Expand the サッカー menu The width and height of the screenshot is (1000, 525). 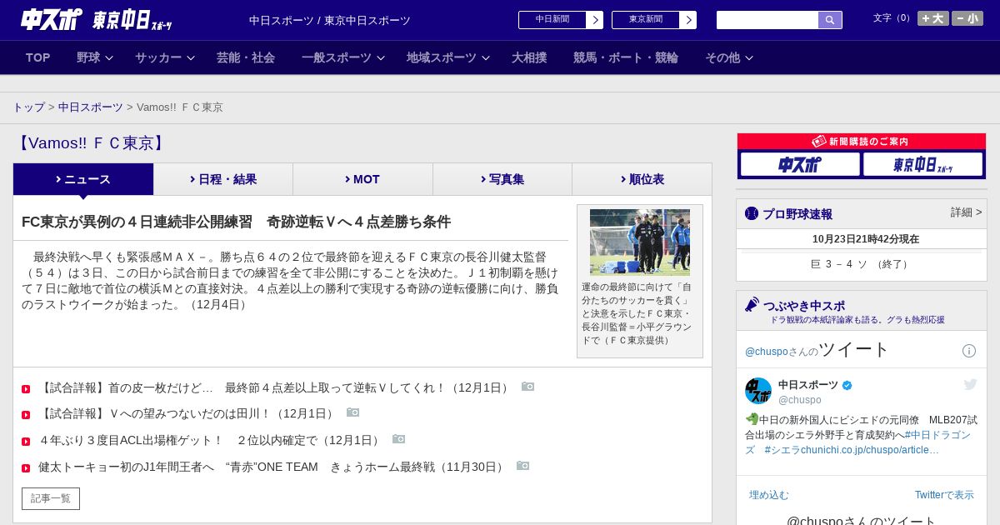(165, 57)
